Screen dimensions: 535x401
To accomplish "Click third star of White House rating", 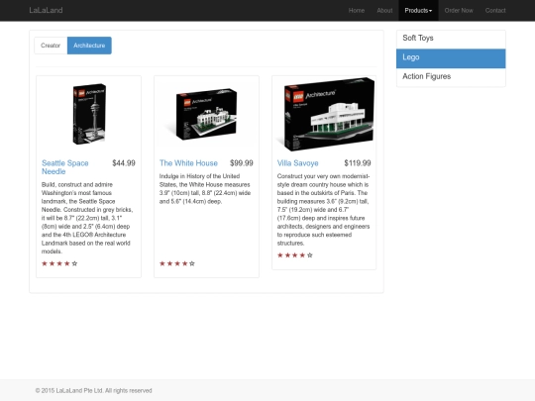I will coord(177,263).
